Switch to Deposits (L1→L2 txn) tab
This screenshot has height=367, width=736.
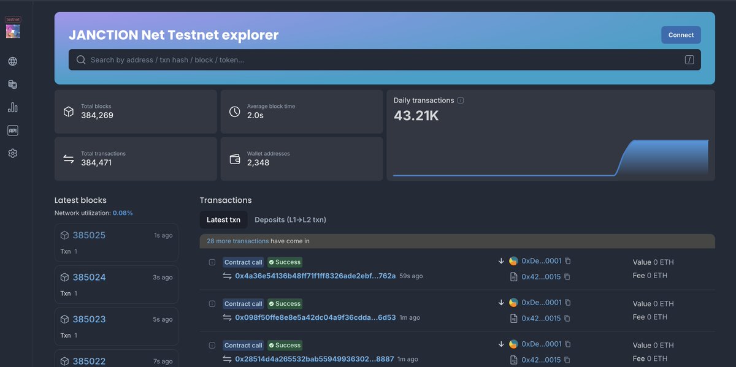pos(290,220)
